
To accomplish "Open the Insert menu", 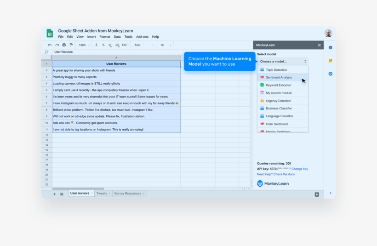I will point(91,37).
